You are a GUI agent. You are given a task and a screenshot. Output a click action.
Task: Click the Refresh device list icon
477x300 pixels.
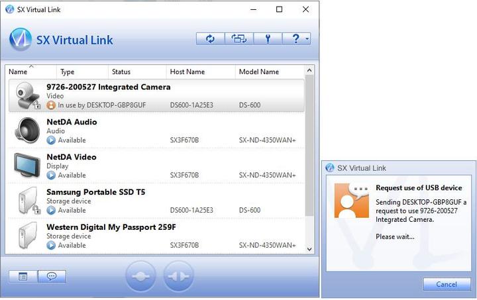[x=210, y=39]
